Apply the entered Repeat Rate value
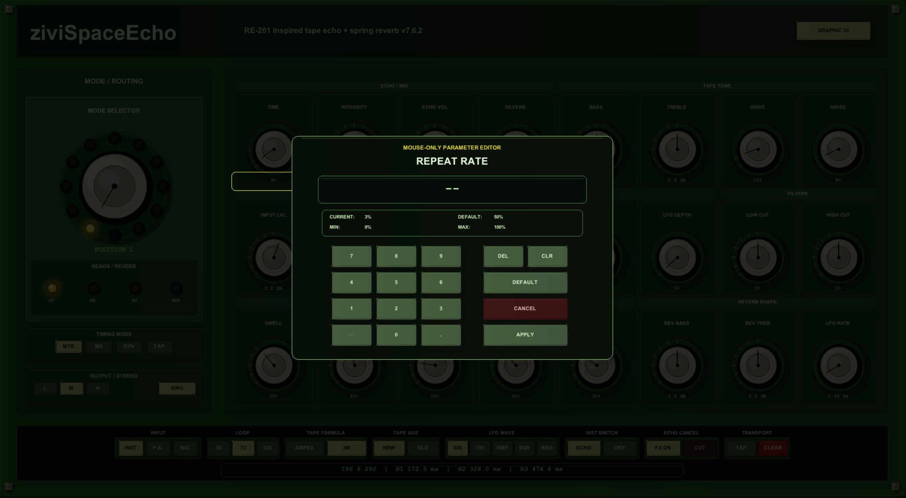The height and width of the screenshot is (498, 906). 525,335
